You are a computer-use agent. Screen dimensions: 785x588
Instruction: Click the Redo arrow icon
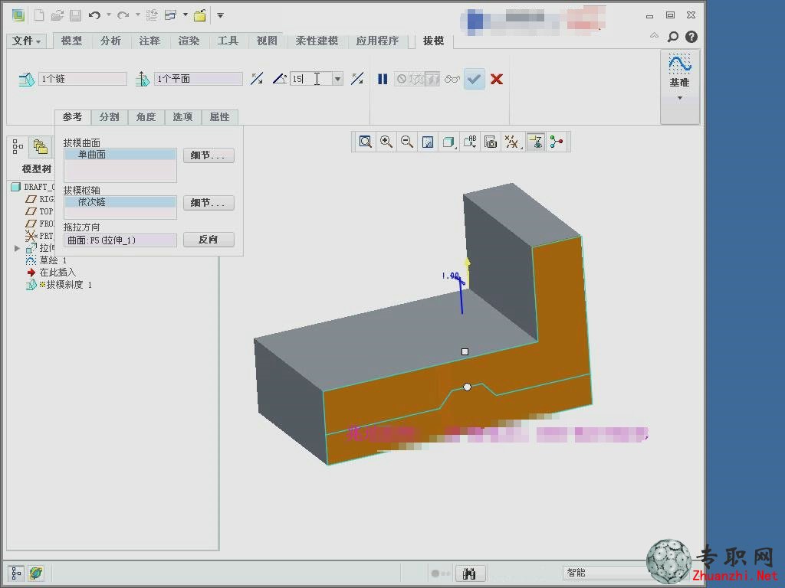pyautogui.click(x=123, y=15)
